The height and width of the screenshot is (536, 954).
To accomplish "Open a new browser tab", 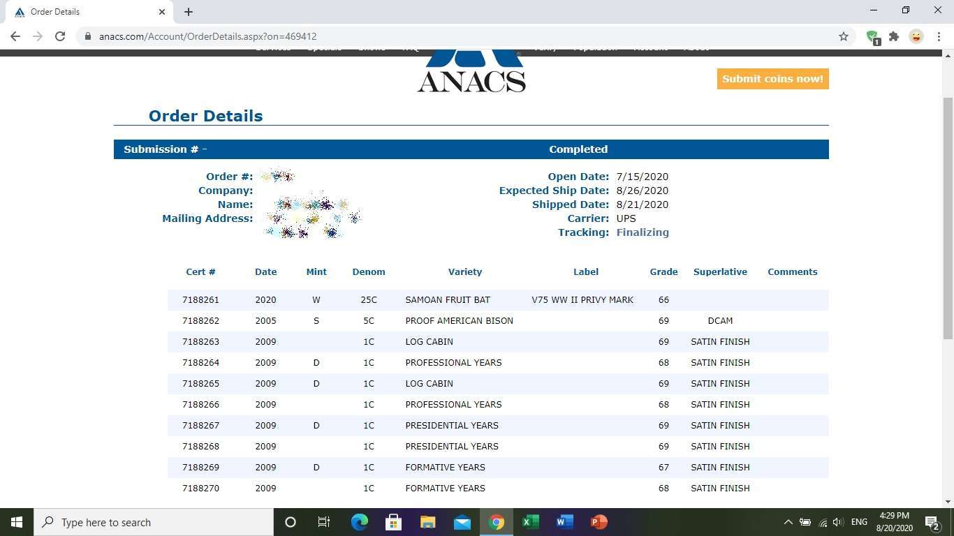I will (x=189, y=12).
